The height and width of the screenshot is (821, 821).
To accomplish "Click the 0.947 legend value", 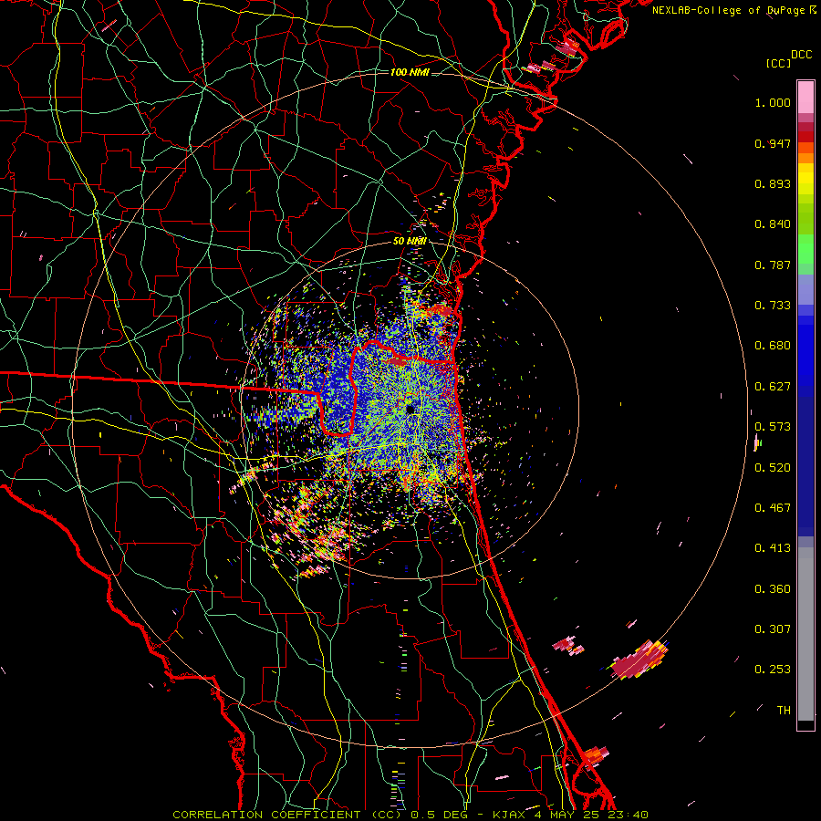I will coord(773,143).
